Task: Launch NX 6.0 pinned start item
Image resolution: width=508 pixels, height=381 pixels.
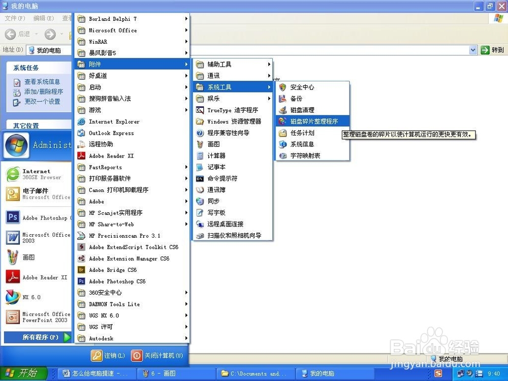Action: pyautogui.click(x=37, y=297)
